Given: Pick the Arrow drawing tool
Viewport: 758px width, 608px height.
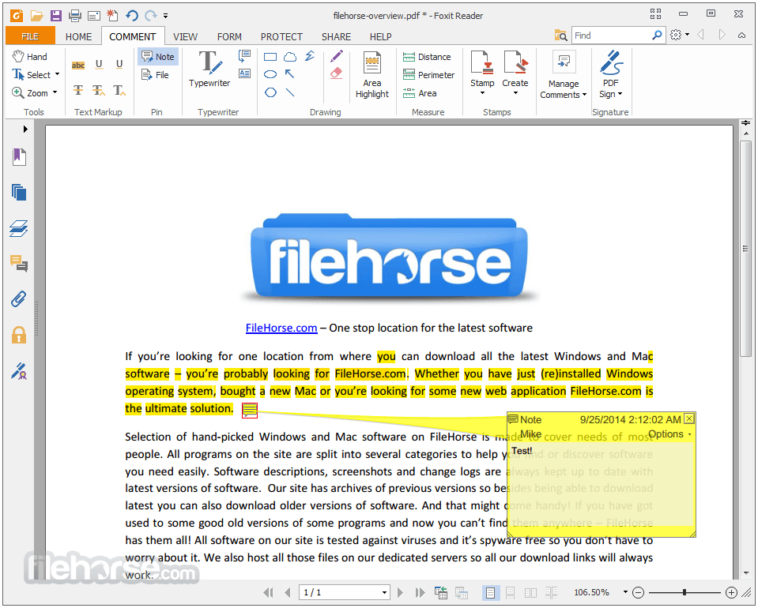Looking at the screenshot, I should pyautogui.click(x=289, y=74).
